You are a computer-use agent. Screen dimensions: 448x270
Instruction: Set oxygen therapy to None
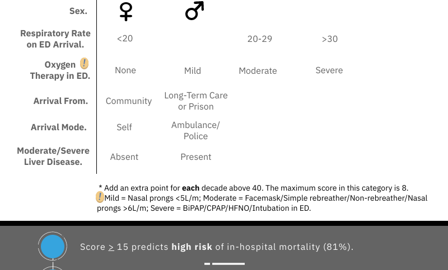pyautogui.click(x=125, y=70)
